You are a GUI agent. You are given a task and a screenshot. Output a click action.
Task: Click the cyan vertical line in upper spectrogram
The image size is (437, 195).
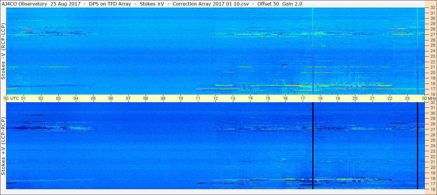(x=313, y=51)
